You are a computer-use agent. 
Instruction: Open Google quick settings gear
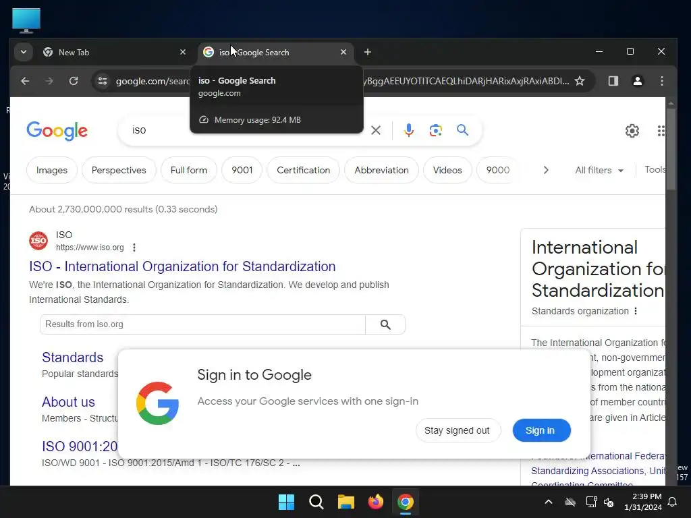tap(632, 131)
